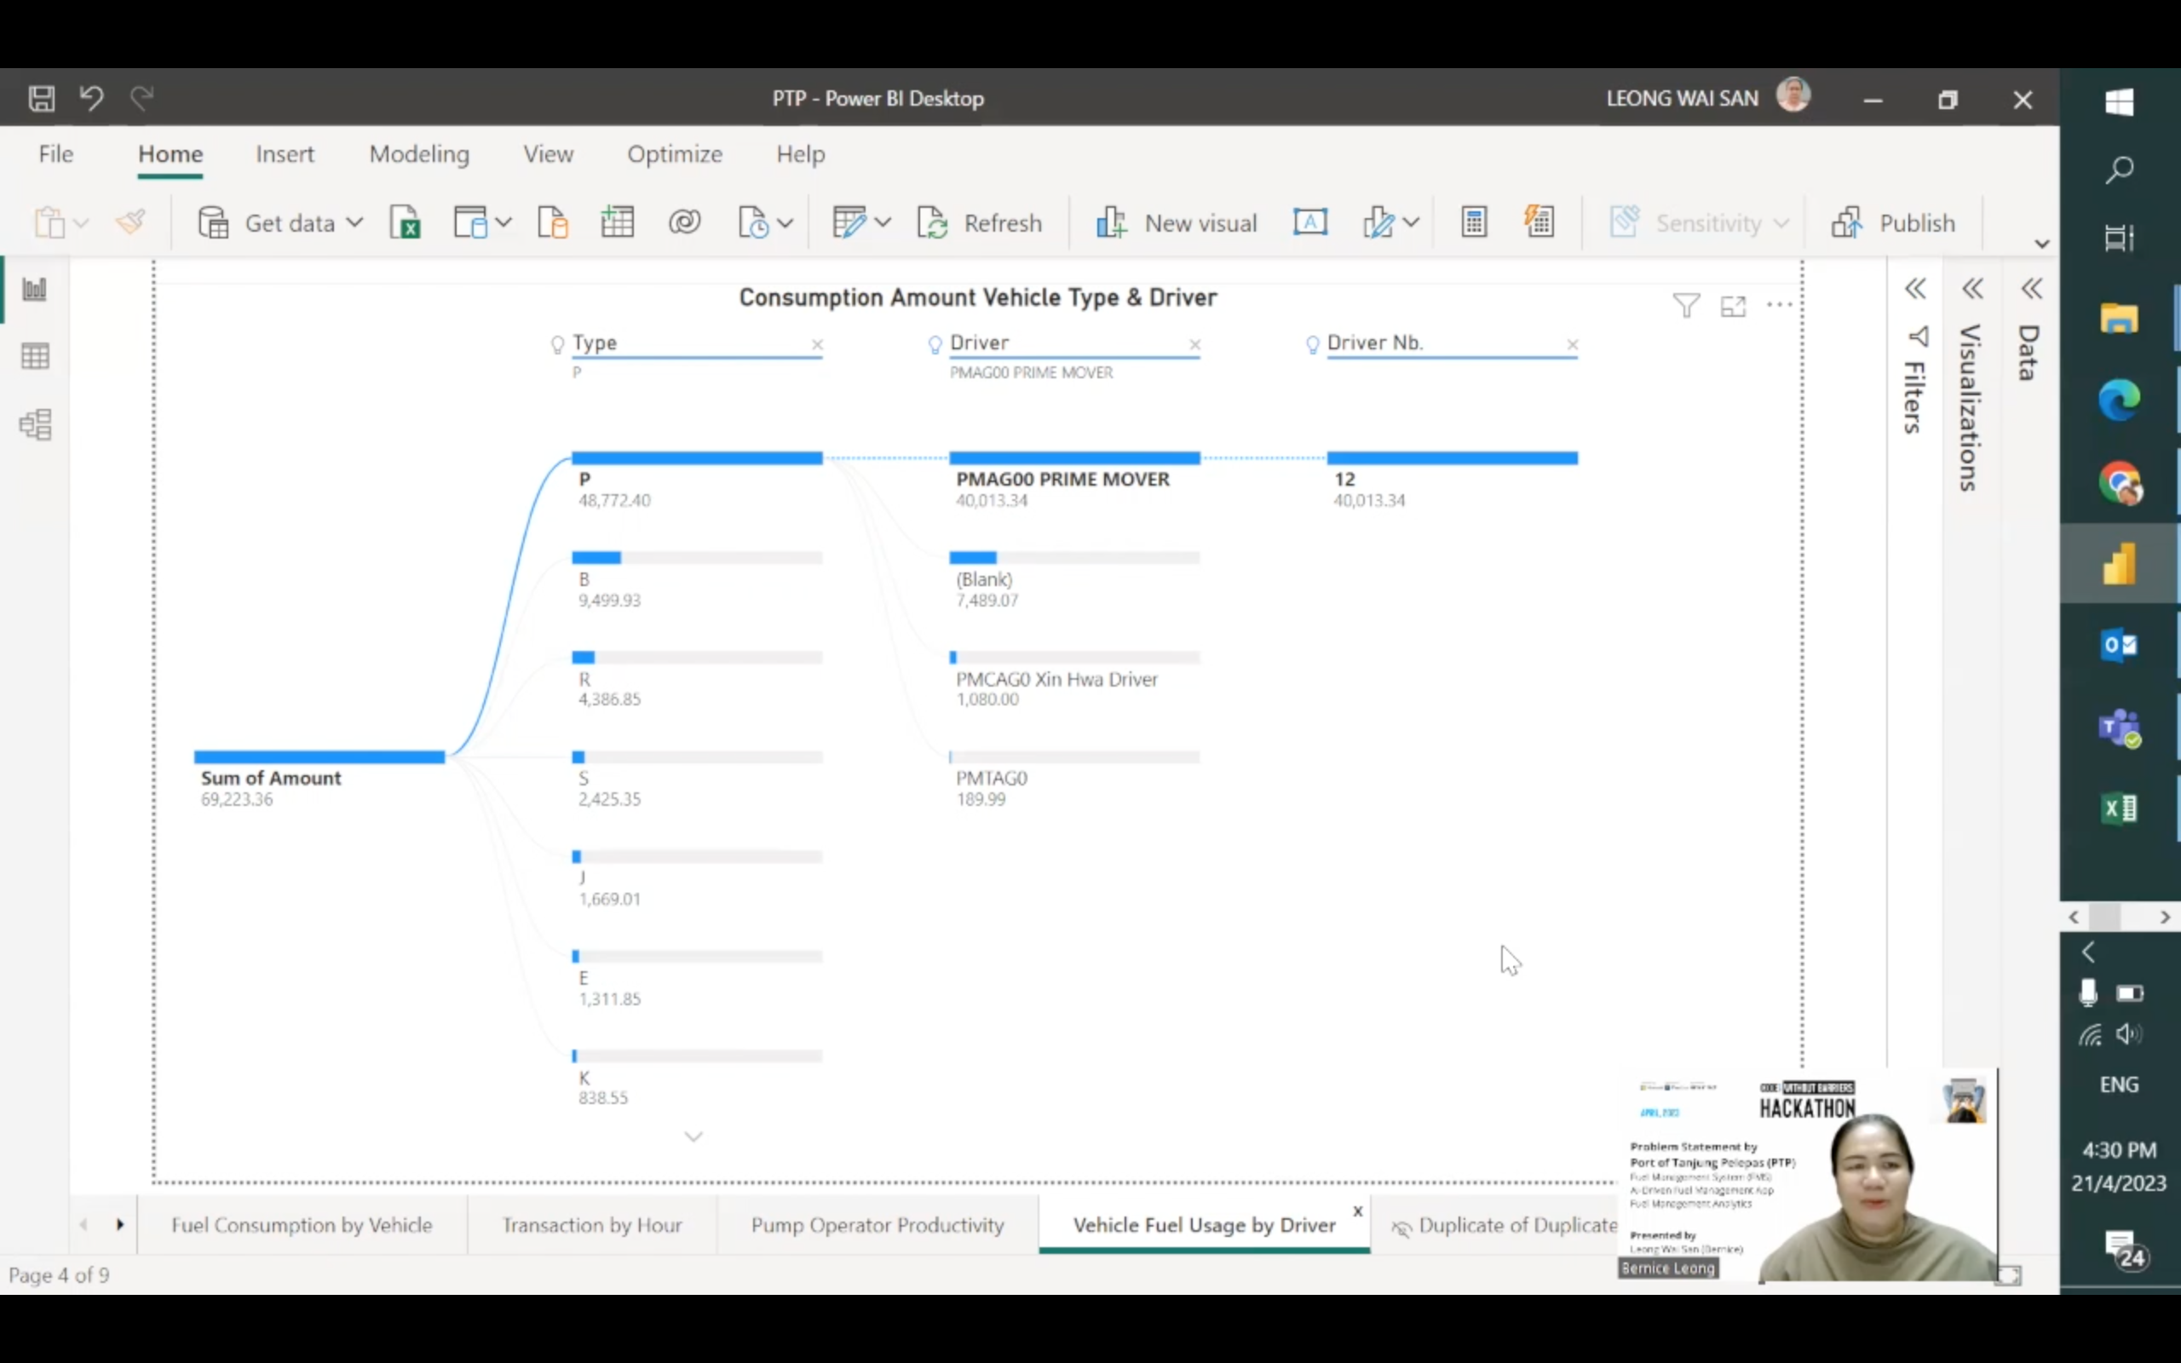Open the Transaction by Hour page tab
The height and width of the screenshot is (1363, 2181).
pyautogui.click(x=590, y=1224)
